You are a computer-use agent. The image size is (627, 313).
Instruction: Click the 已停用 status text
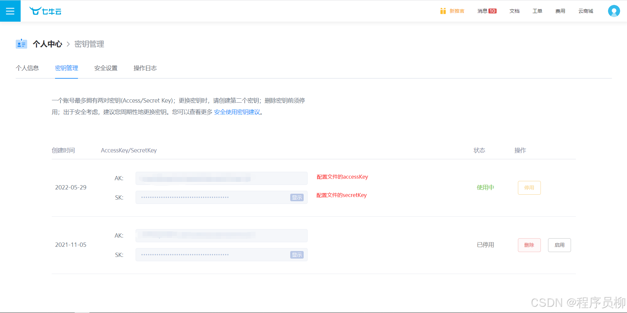tap(485, 245)
